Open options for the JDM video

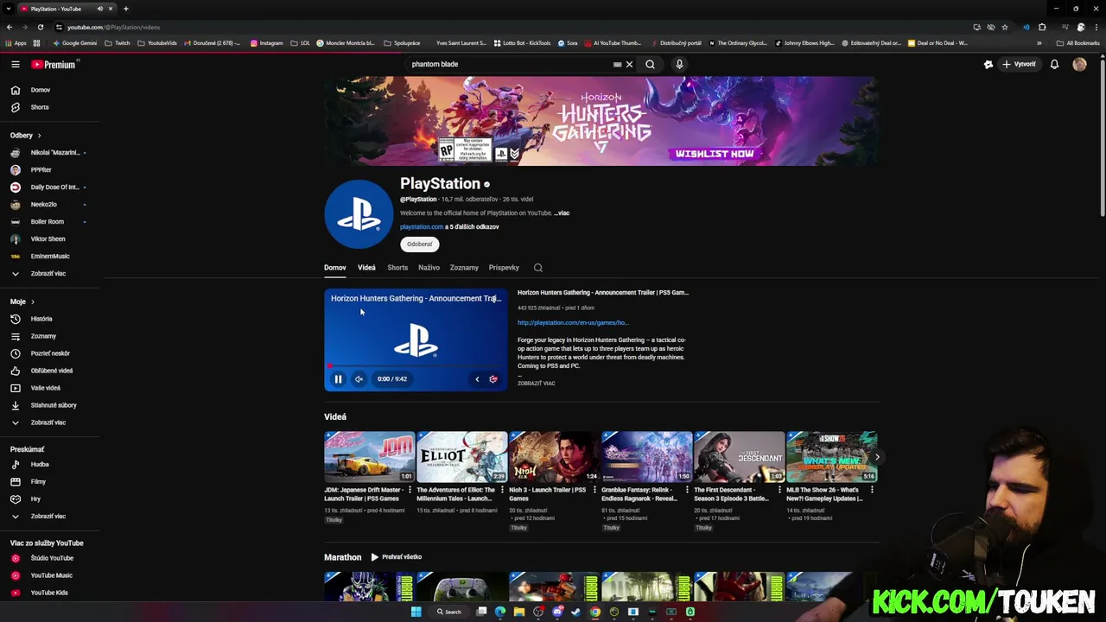(410, 490)
